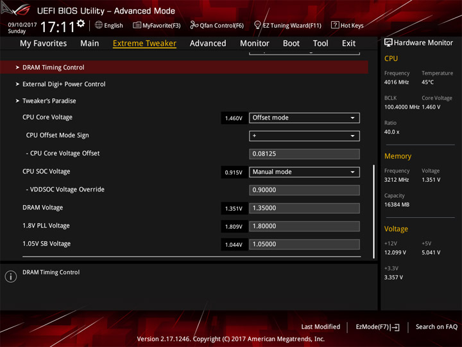Open CPU Core Voltage Offset mode dropdown
This screenshot has height=347, width=462.
pos(304,118)
